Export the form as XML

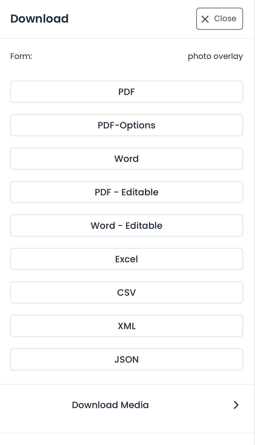pos(127,326)
